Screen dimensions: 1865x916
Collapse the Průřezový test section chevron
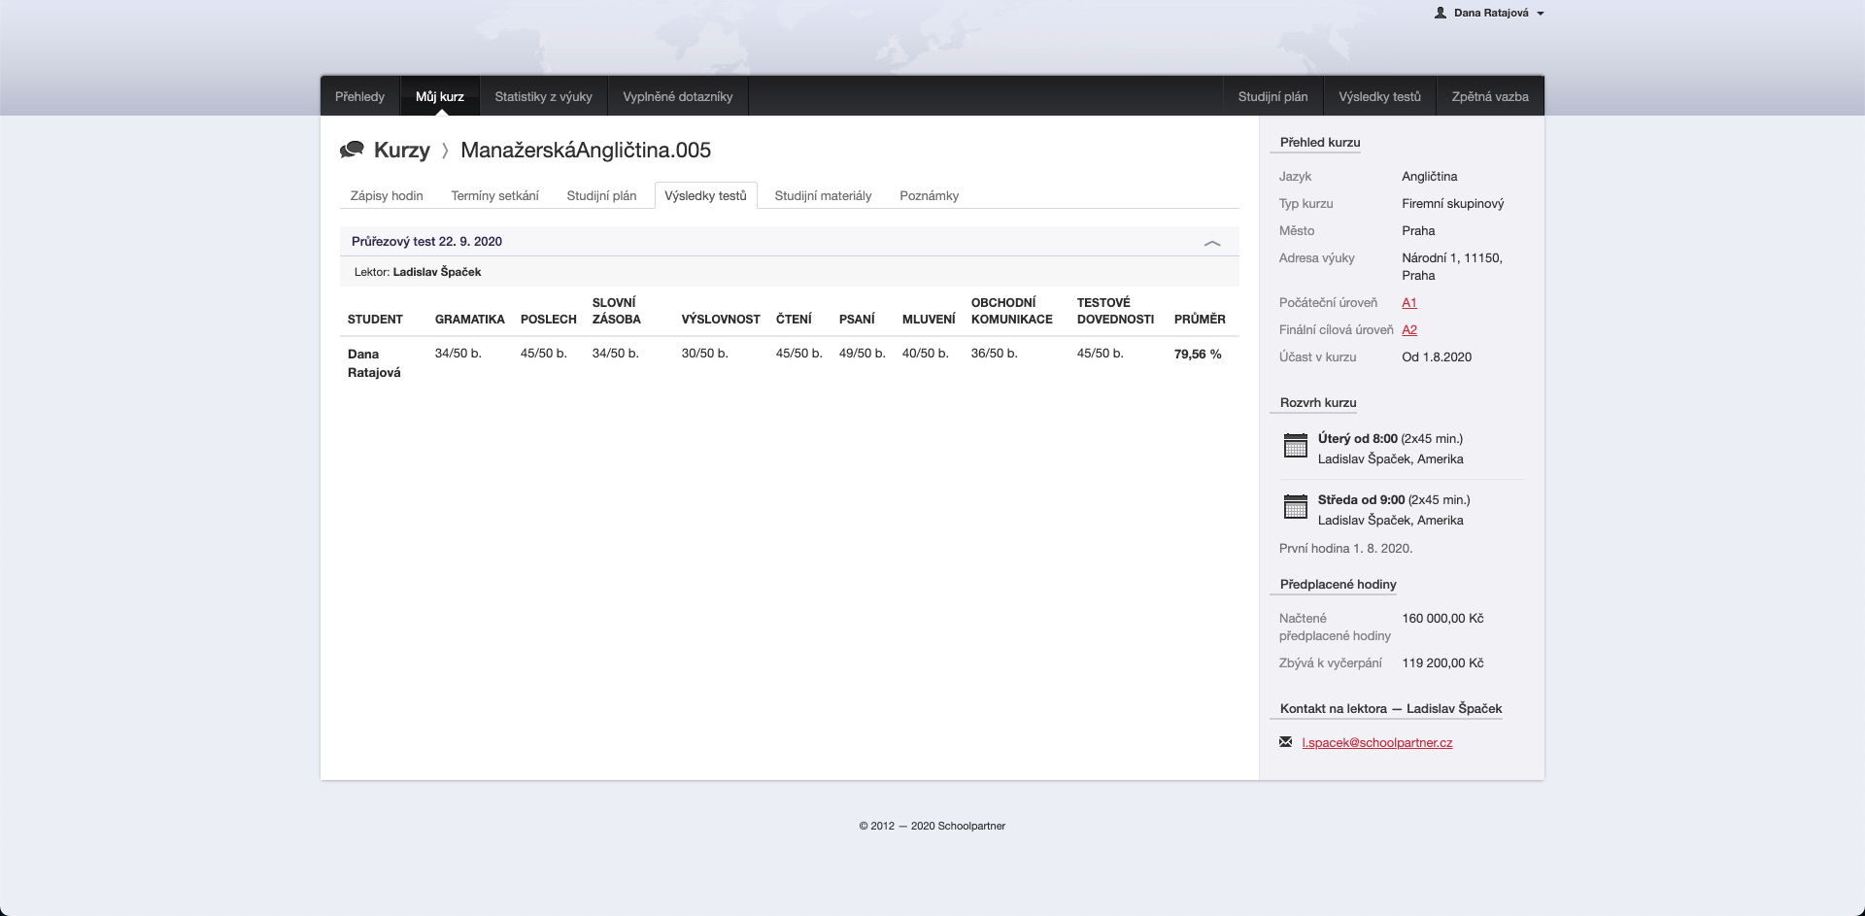[x=1212, y=243]
